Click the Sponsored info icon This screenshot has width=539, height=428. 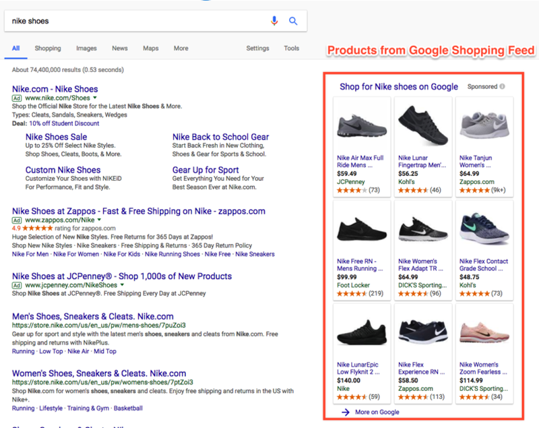tap(502, 87)
